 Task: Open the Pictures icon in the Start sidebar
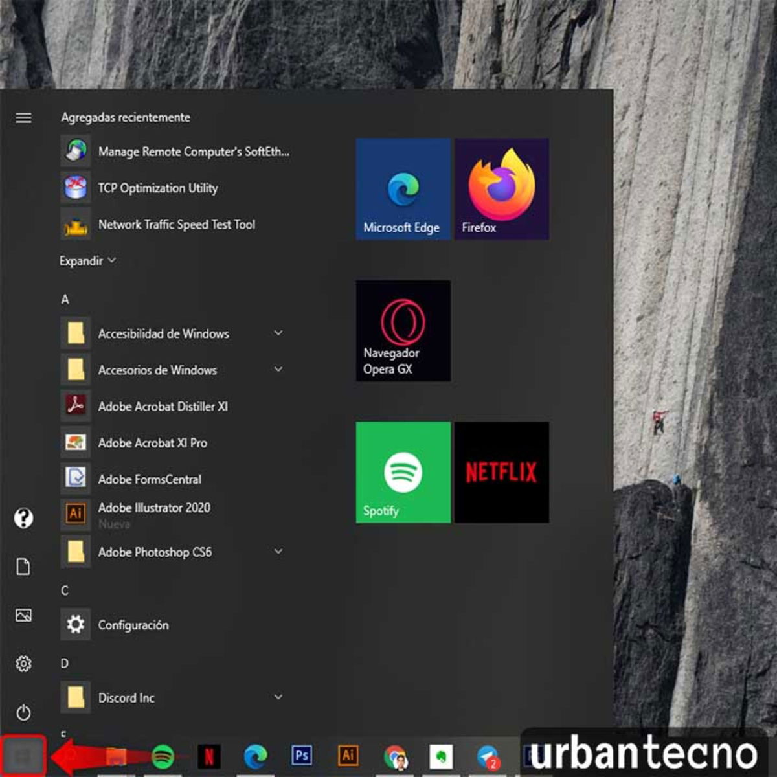point(24,615)
